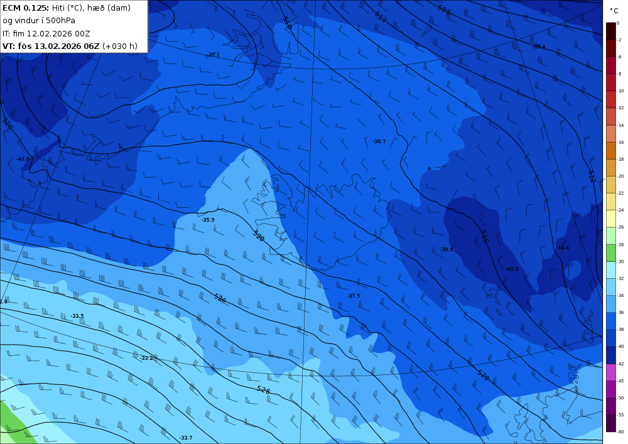Click the -37.5 temperature value
Viewport: 628px width, 444px height.
click(x=354, y=296)
